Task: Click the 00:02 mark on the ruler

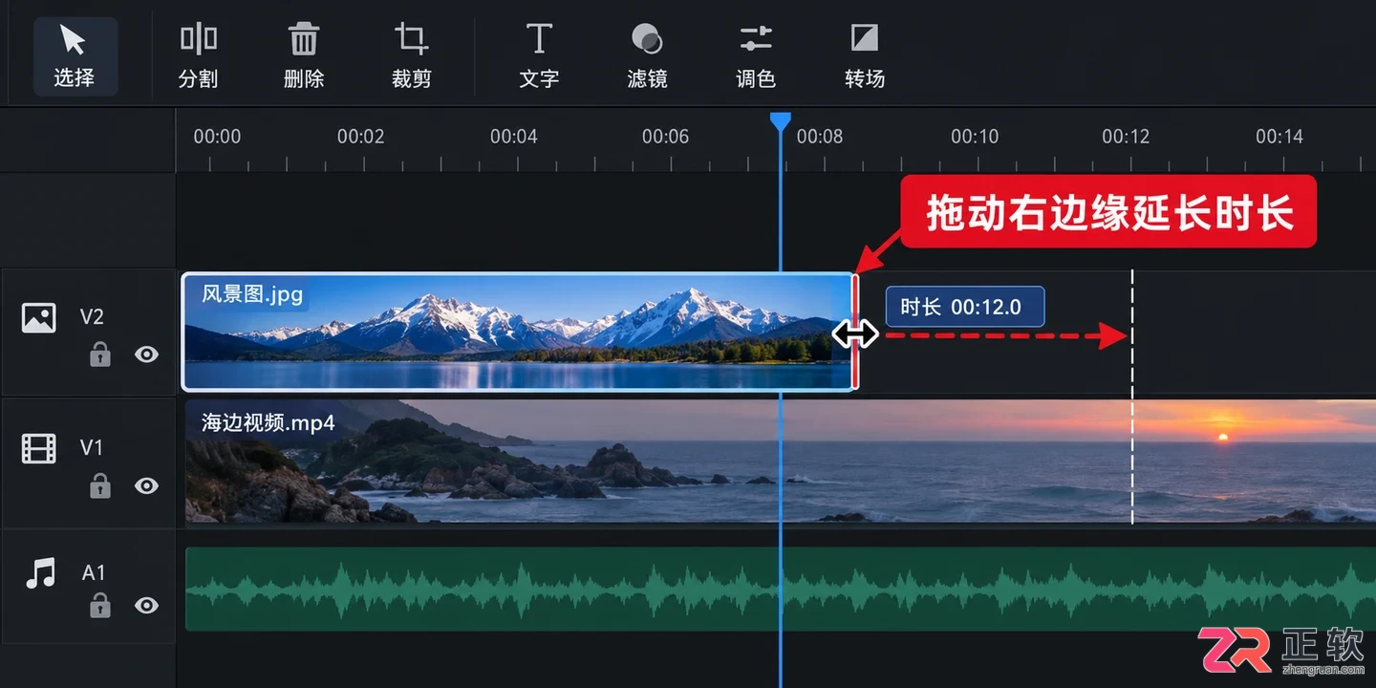Action: click(x=361, y=137)
